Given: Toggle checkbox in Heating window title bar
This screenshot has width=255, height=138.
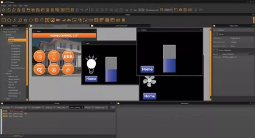Looking at the screenshot, I should [139, 30].
